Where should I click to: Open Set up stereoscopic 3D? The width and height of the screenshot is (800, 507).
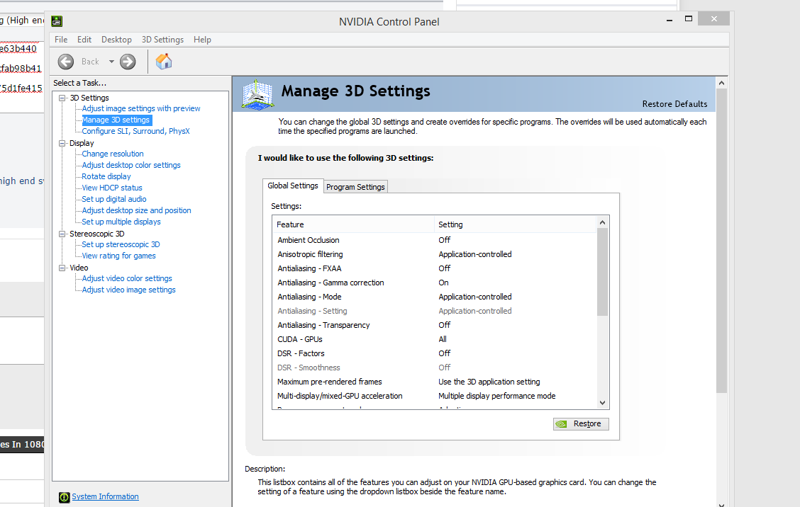click(x=121, y=244)
